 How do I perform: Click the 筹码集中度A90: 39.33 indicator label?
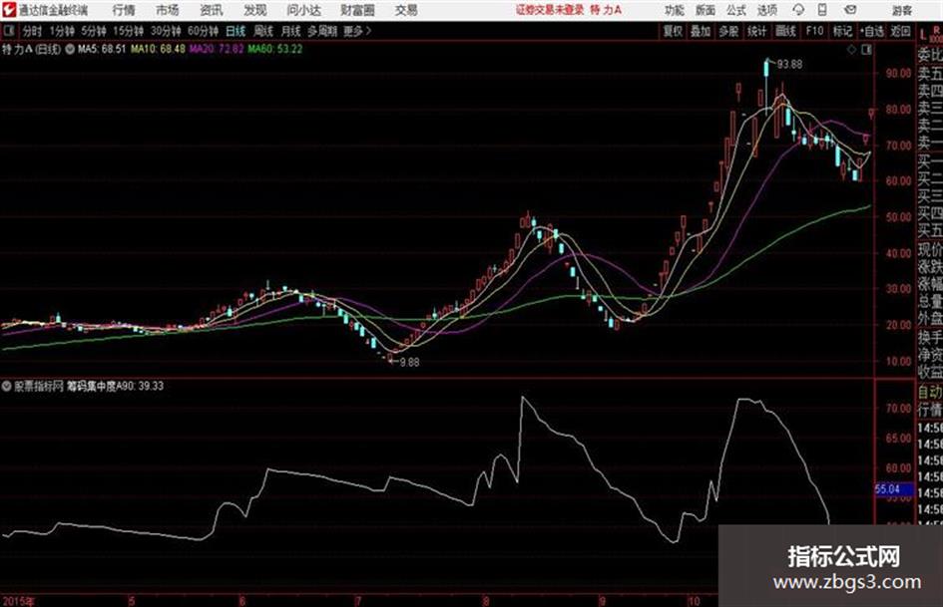(115, 386)
